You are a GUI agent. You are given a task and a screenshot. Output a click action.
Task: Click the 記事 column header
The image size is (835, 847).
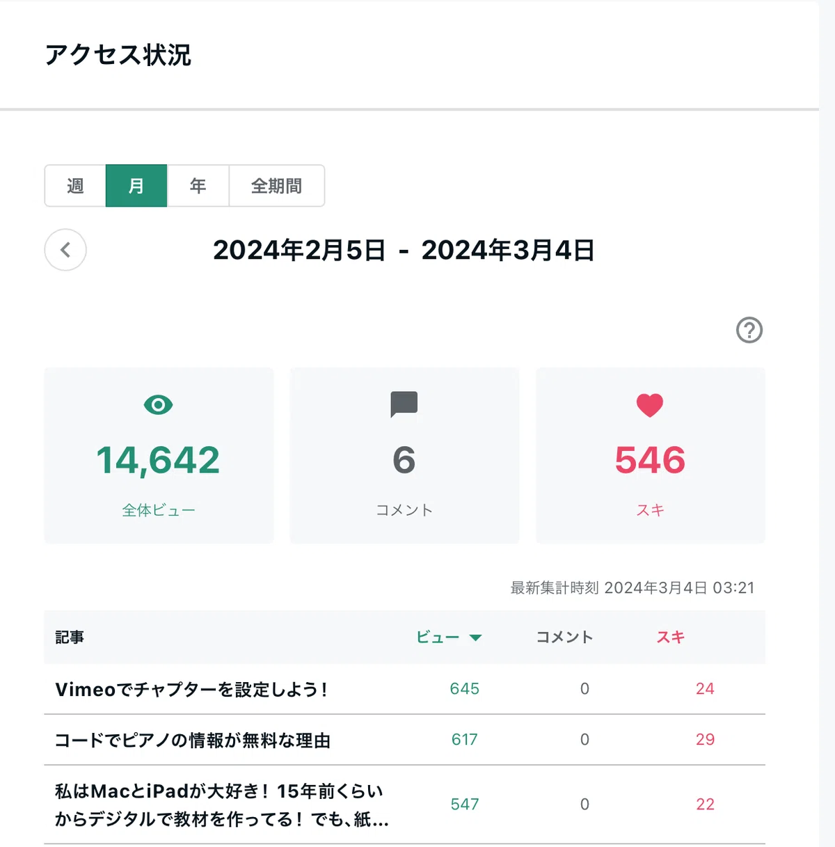(70, 637)
